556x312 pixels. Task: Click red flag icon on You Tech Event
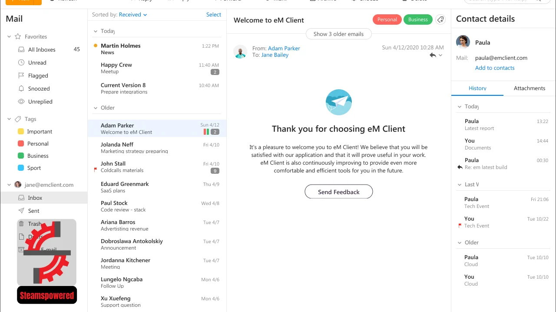(x=460, y=226)
